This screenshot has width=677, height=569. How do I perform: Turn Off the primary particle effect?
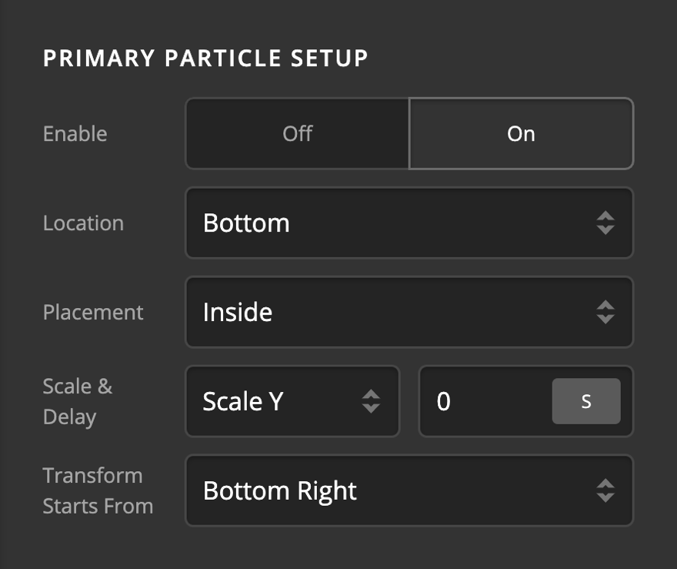(x=296, y=133)
